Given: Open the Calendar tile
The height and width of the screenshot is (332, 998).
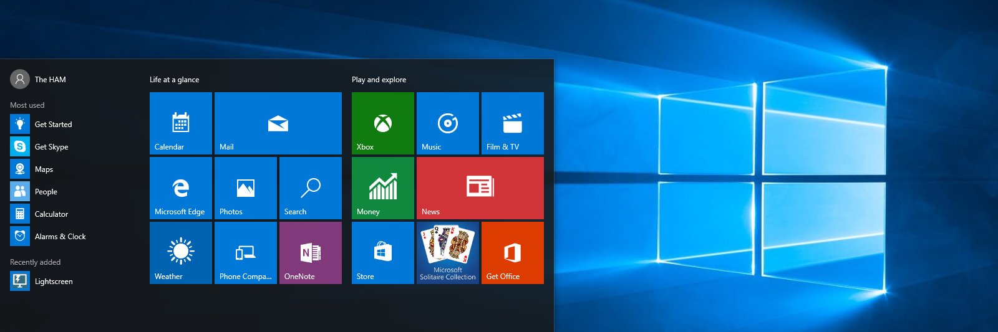Looking at the screenshot, I should 181,123.
